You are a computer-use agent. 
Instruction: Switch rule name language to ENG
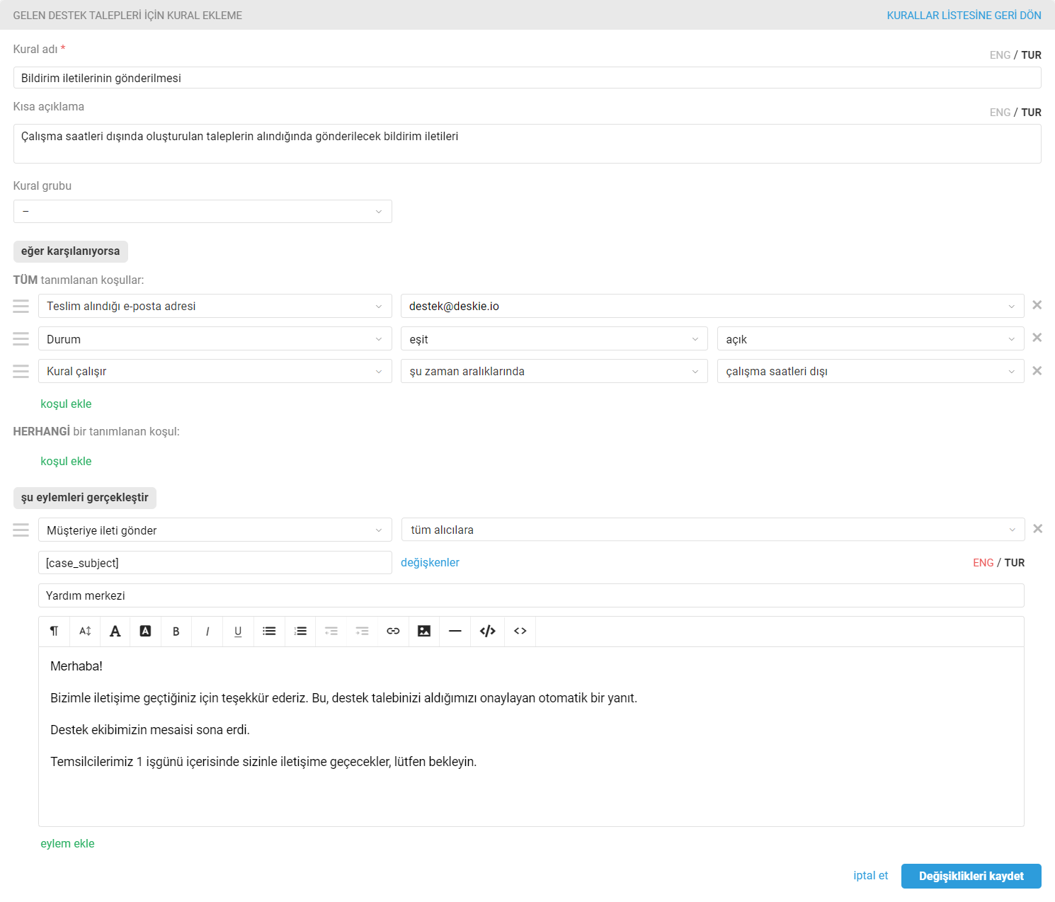click(x=1000, y=55)
